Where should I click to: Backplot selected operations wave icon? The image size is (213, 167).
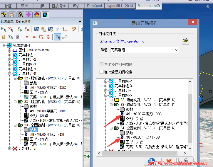coord(36,29)
